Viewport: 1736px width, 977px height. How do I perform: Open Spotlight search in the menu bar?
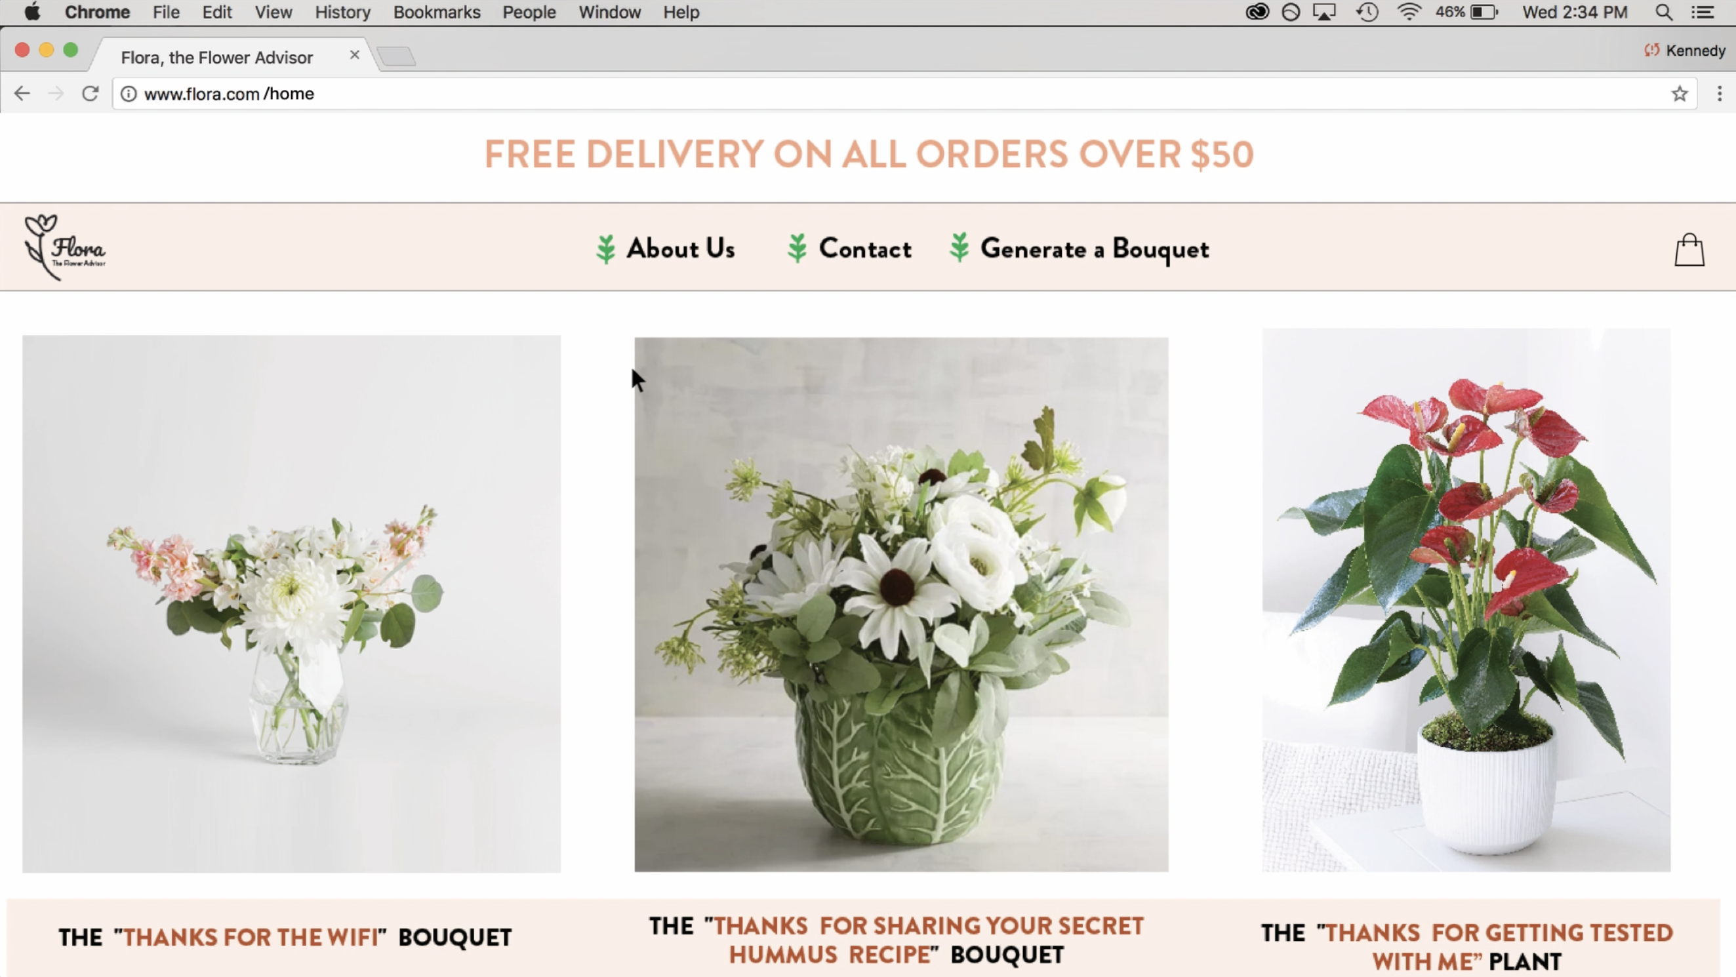point(1664,12)
